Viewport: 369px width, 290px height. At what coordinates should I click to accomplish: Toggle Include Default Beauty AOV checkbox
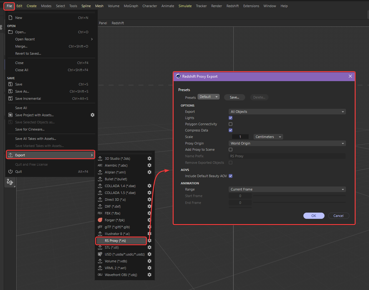coord(231,176)
